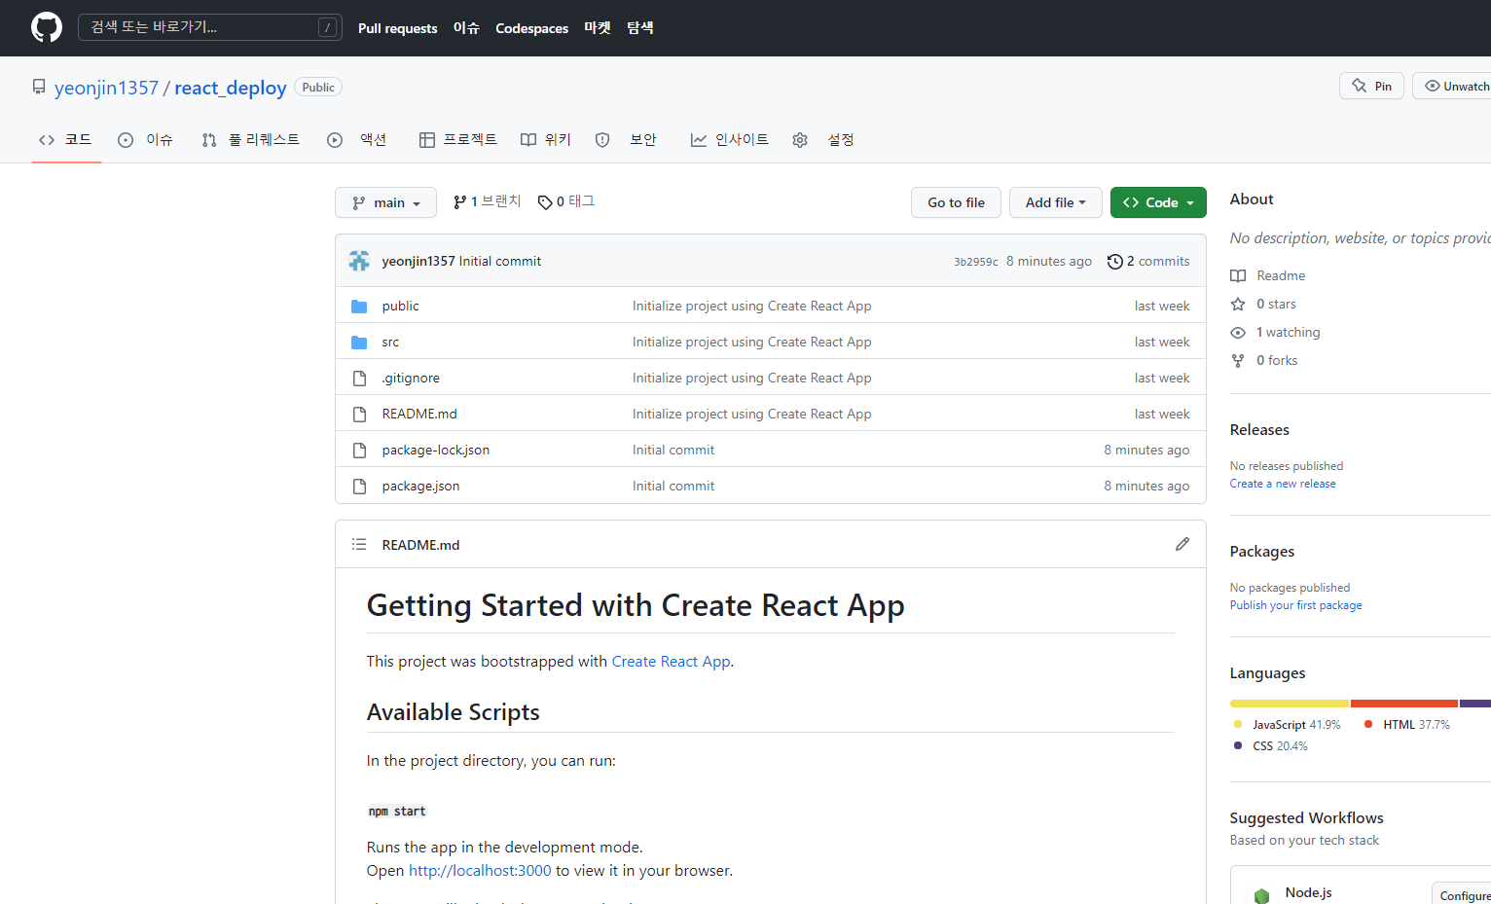Open the 0 태그 link
This screenshot has height=904, width=1491.
[566, 201]
